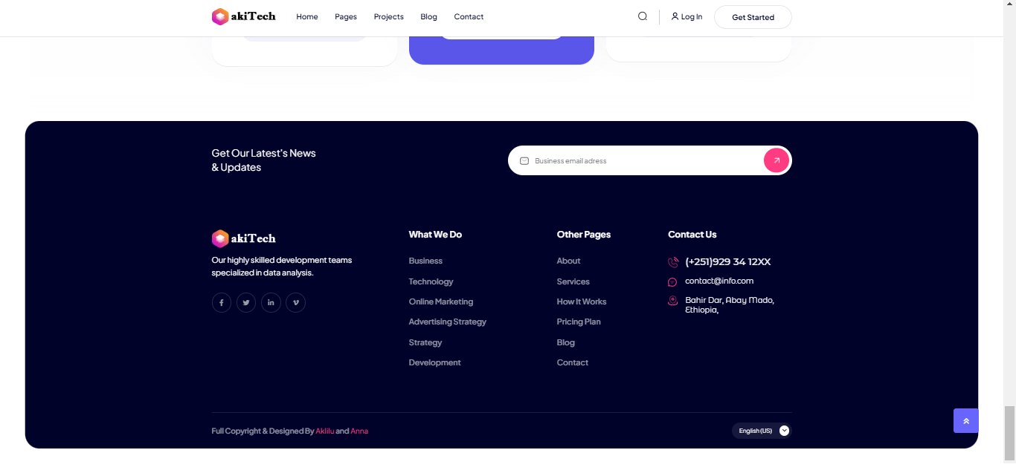The image size is (1016, 473).
Task: Open the Pages menu item
Action: [x=346, y=16]
